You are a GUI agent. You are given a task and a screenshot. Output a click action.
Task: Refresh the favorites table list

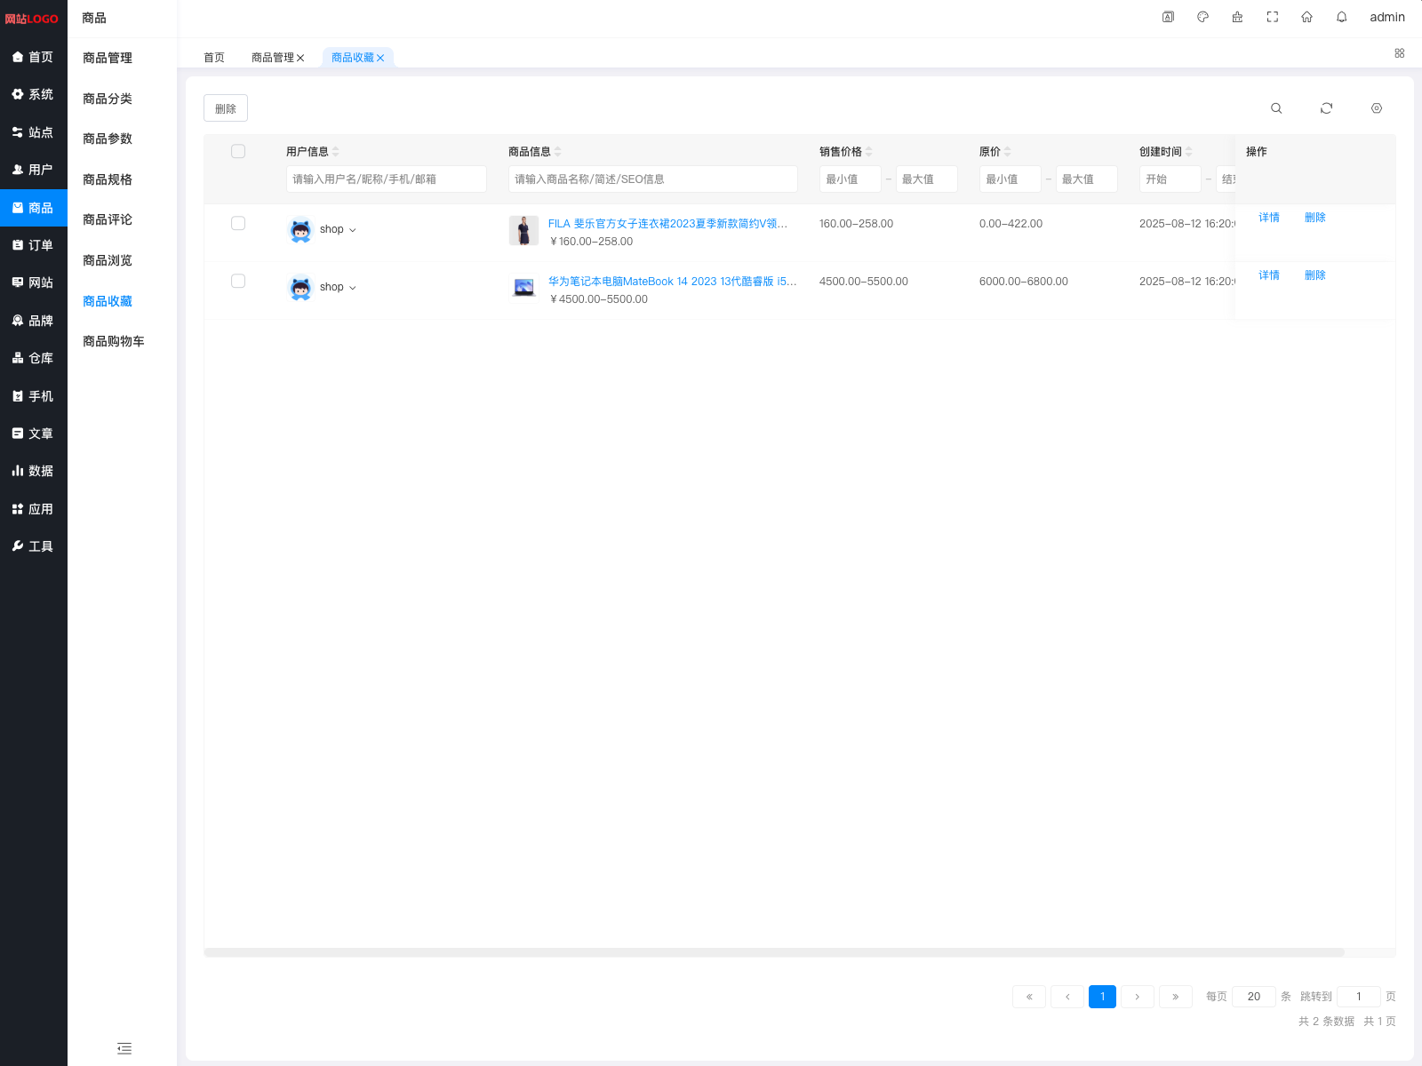pyautogui.click(x=1326, y=108)
